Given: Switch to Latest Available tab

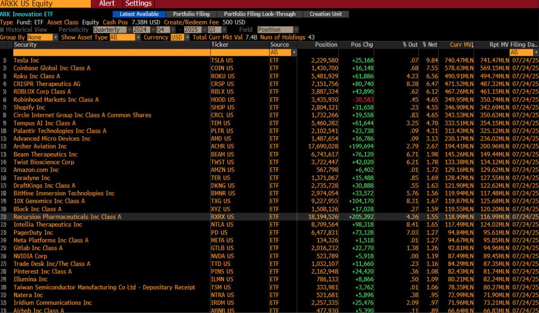Looking at the screenshot, I should (139, 14).
